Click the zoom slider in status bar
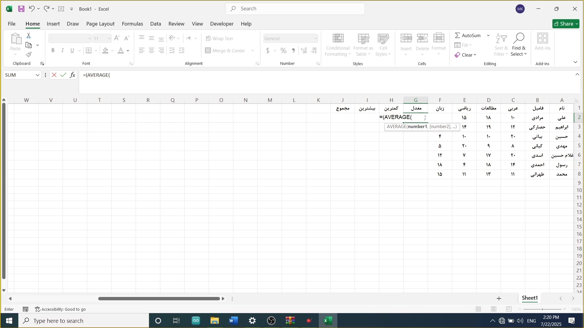 (x=543, y=309)
